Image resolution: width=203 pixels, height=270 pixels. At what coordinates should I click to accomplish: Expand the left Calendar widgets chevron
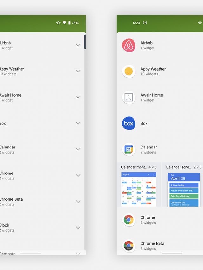(78, 149)
